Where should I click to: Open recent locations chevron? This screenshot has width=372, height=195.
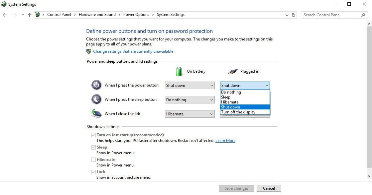(23, 15)
